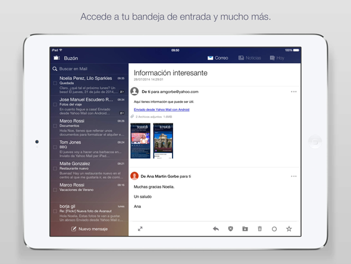Open the 938KB attachment thumbnail
The height and width of the screenshot is (264, 351).
tap(140, 141)
